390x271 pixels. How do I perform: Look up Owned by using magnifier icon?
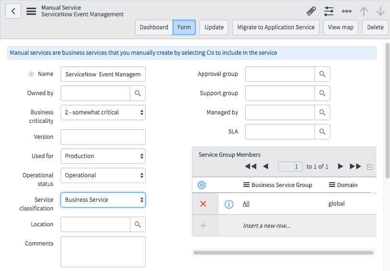(x=138, y=93)
